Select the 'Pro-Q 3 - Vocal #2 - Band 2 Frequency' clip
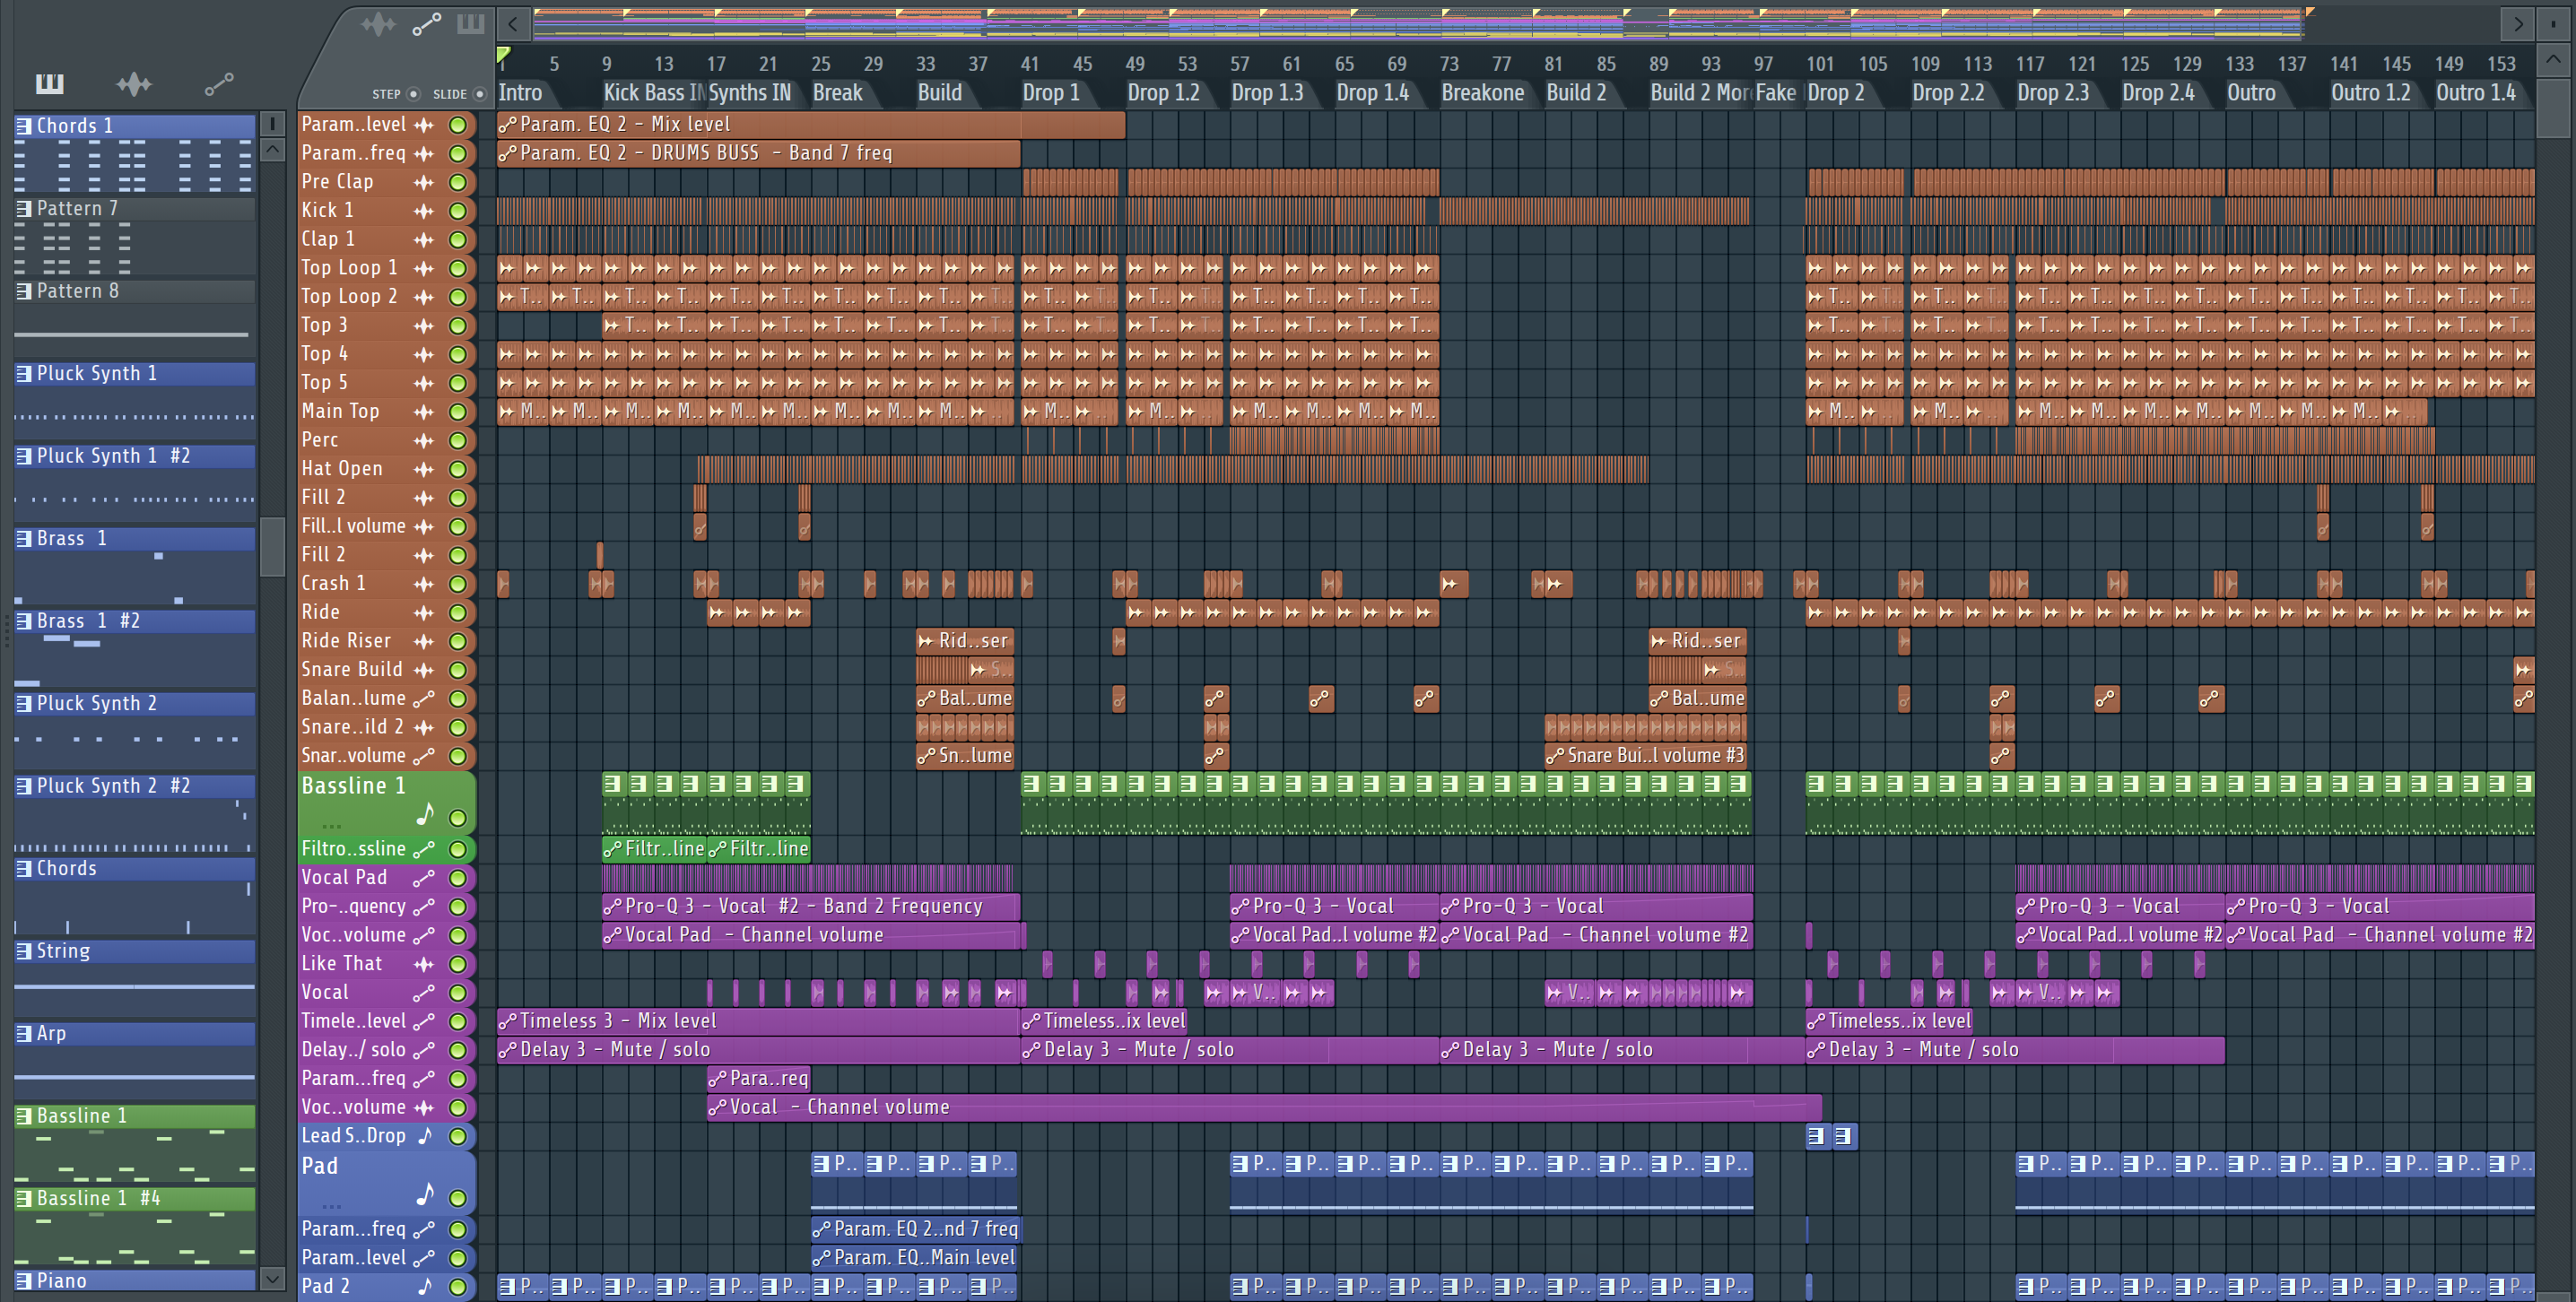This screenshot has width=2576, height=1302. (x=811, y=907)
